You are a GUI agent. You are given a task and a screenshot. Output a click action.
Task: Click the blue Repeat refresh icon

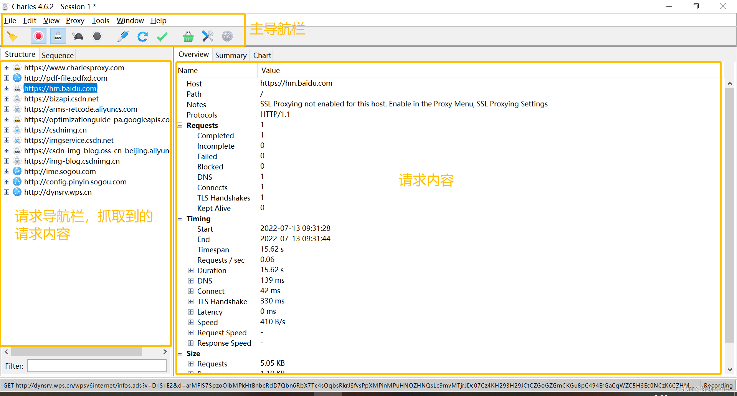click(143, 36)
